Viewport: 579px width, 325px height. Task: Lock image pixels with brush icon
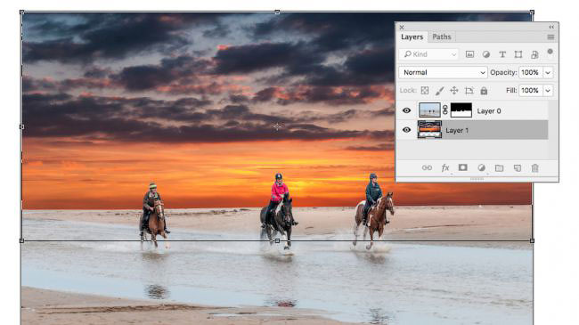pyautogui.click(x=439, y=91)
